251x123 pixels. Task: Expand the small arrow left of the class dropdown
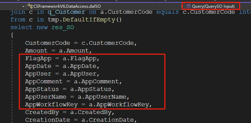[23, 6]
